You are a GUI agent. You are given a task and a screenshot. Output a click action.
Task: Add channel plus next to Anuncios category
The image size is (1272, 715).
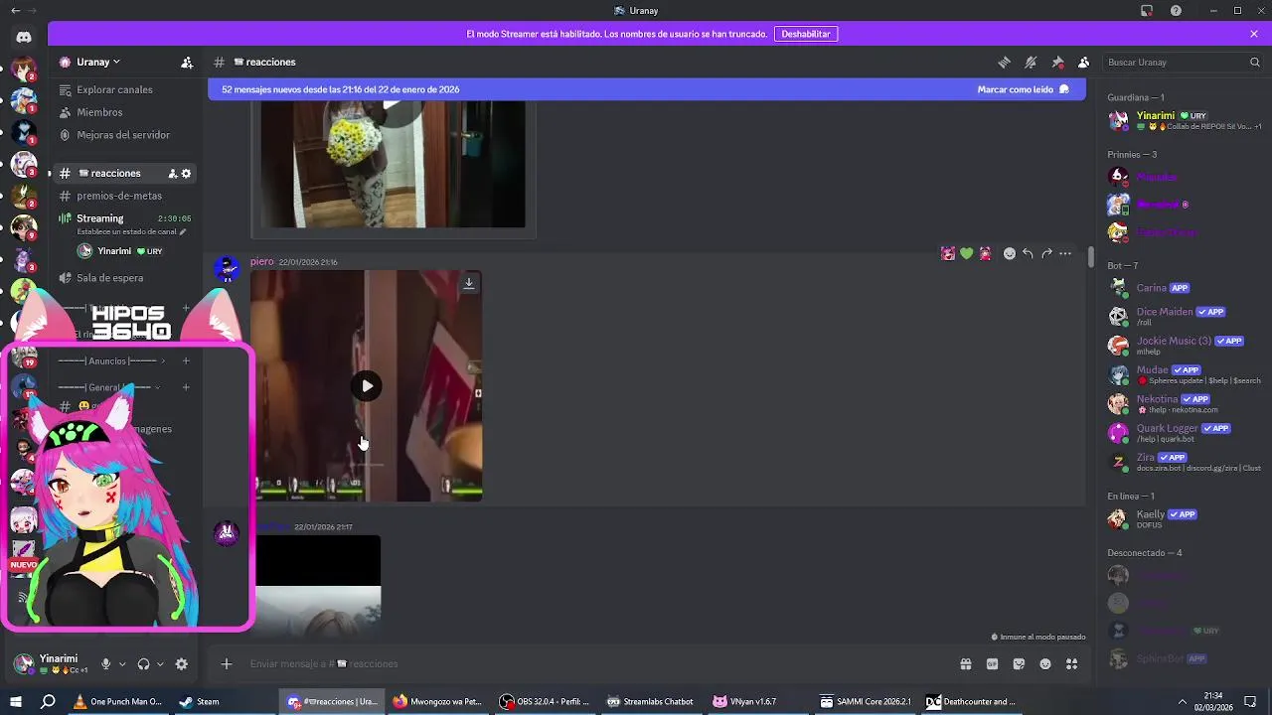click(186, 361)
